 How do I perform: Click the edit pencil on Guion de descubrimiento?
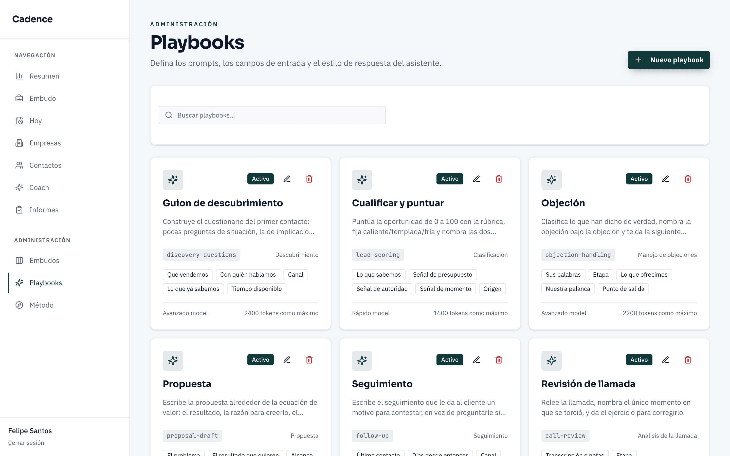coord(287,179)
